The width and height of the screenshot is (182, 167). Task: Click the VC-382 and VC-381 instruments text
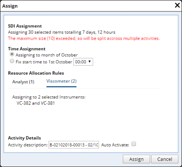pos(35,103)
